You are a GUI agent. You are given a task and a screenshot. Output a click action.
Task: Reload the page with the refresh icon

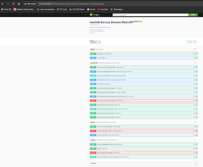[13, 4]
